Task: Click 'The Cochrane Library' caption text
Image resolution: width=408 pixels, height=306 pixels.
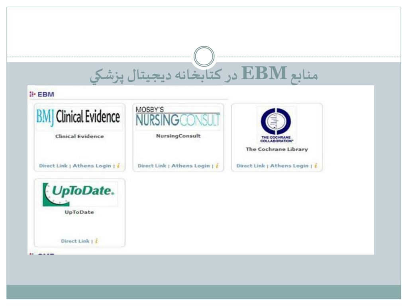Action: click(277, 149)
